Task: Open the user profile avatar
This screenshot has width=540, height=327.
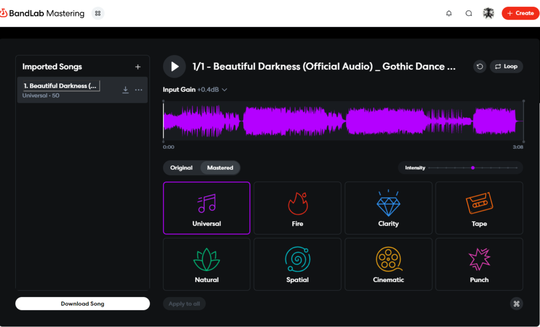Action: click(488, 13)
